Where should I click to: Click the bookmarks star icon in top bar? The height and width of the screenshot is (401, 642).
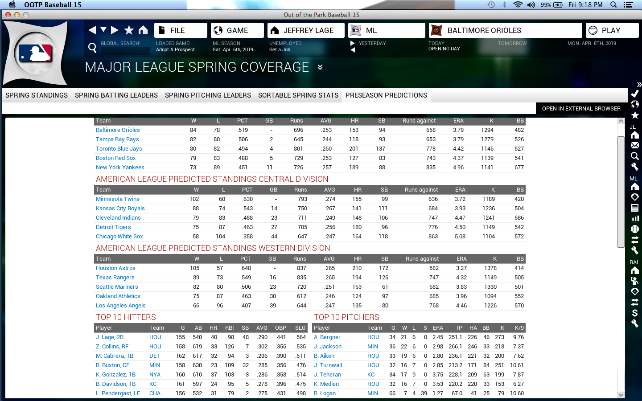pyautogui.click(x=129, y=30)
